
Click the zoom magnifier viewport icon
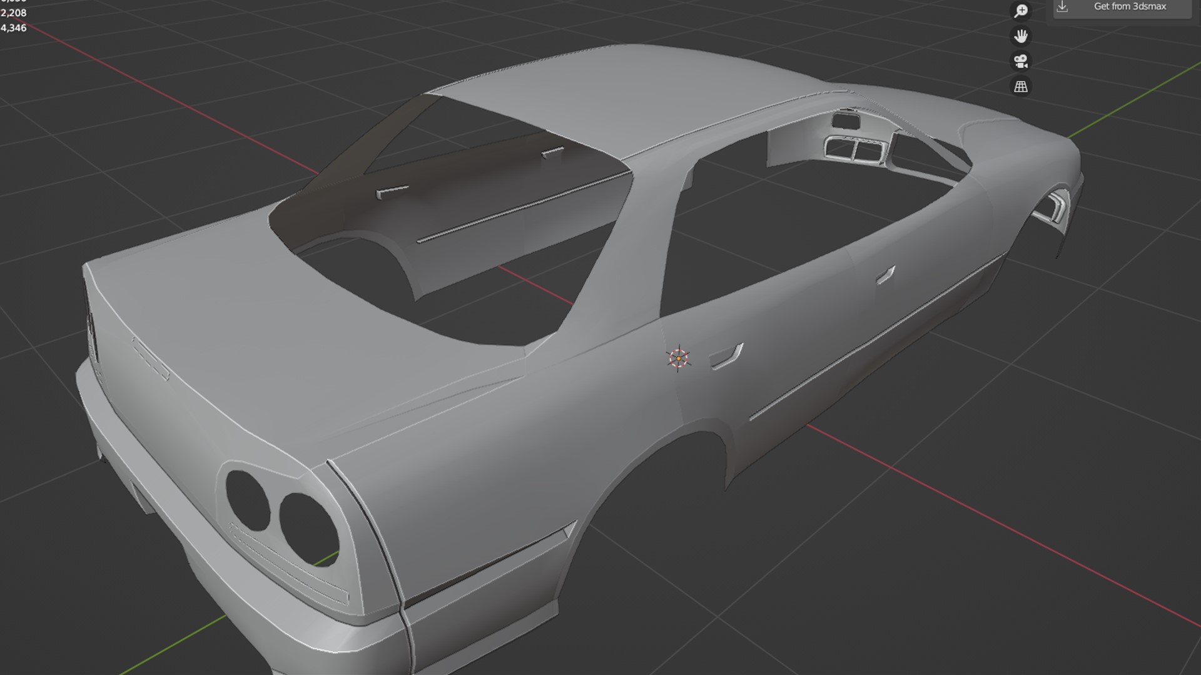(x=1021, y=11)
